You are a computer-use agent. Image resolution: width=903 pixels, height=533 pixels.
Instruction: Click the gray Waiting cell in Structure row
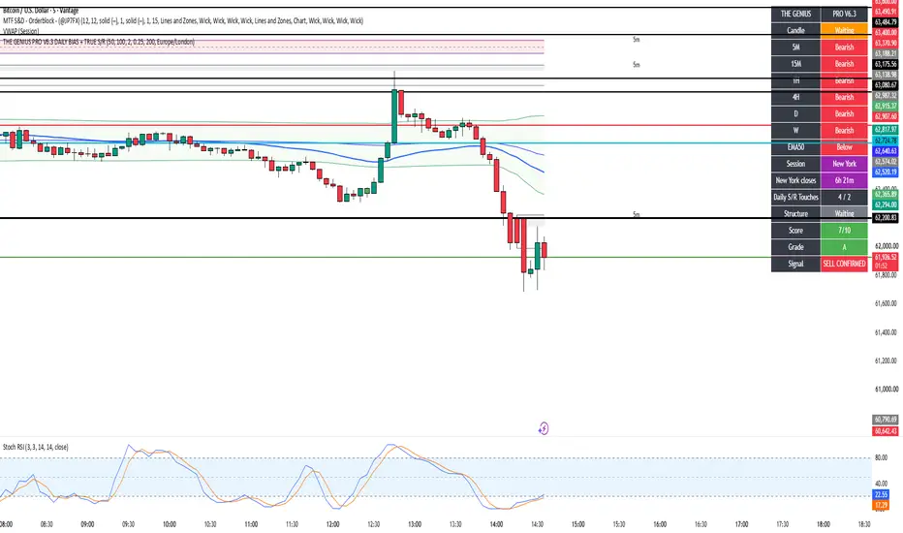click(x=844, y=214)
